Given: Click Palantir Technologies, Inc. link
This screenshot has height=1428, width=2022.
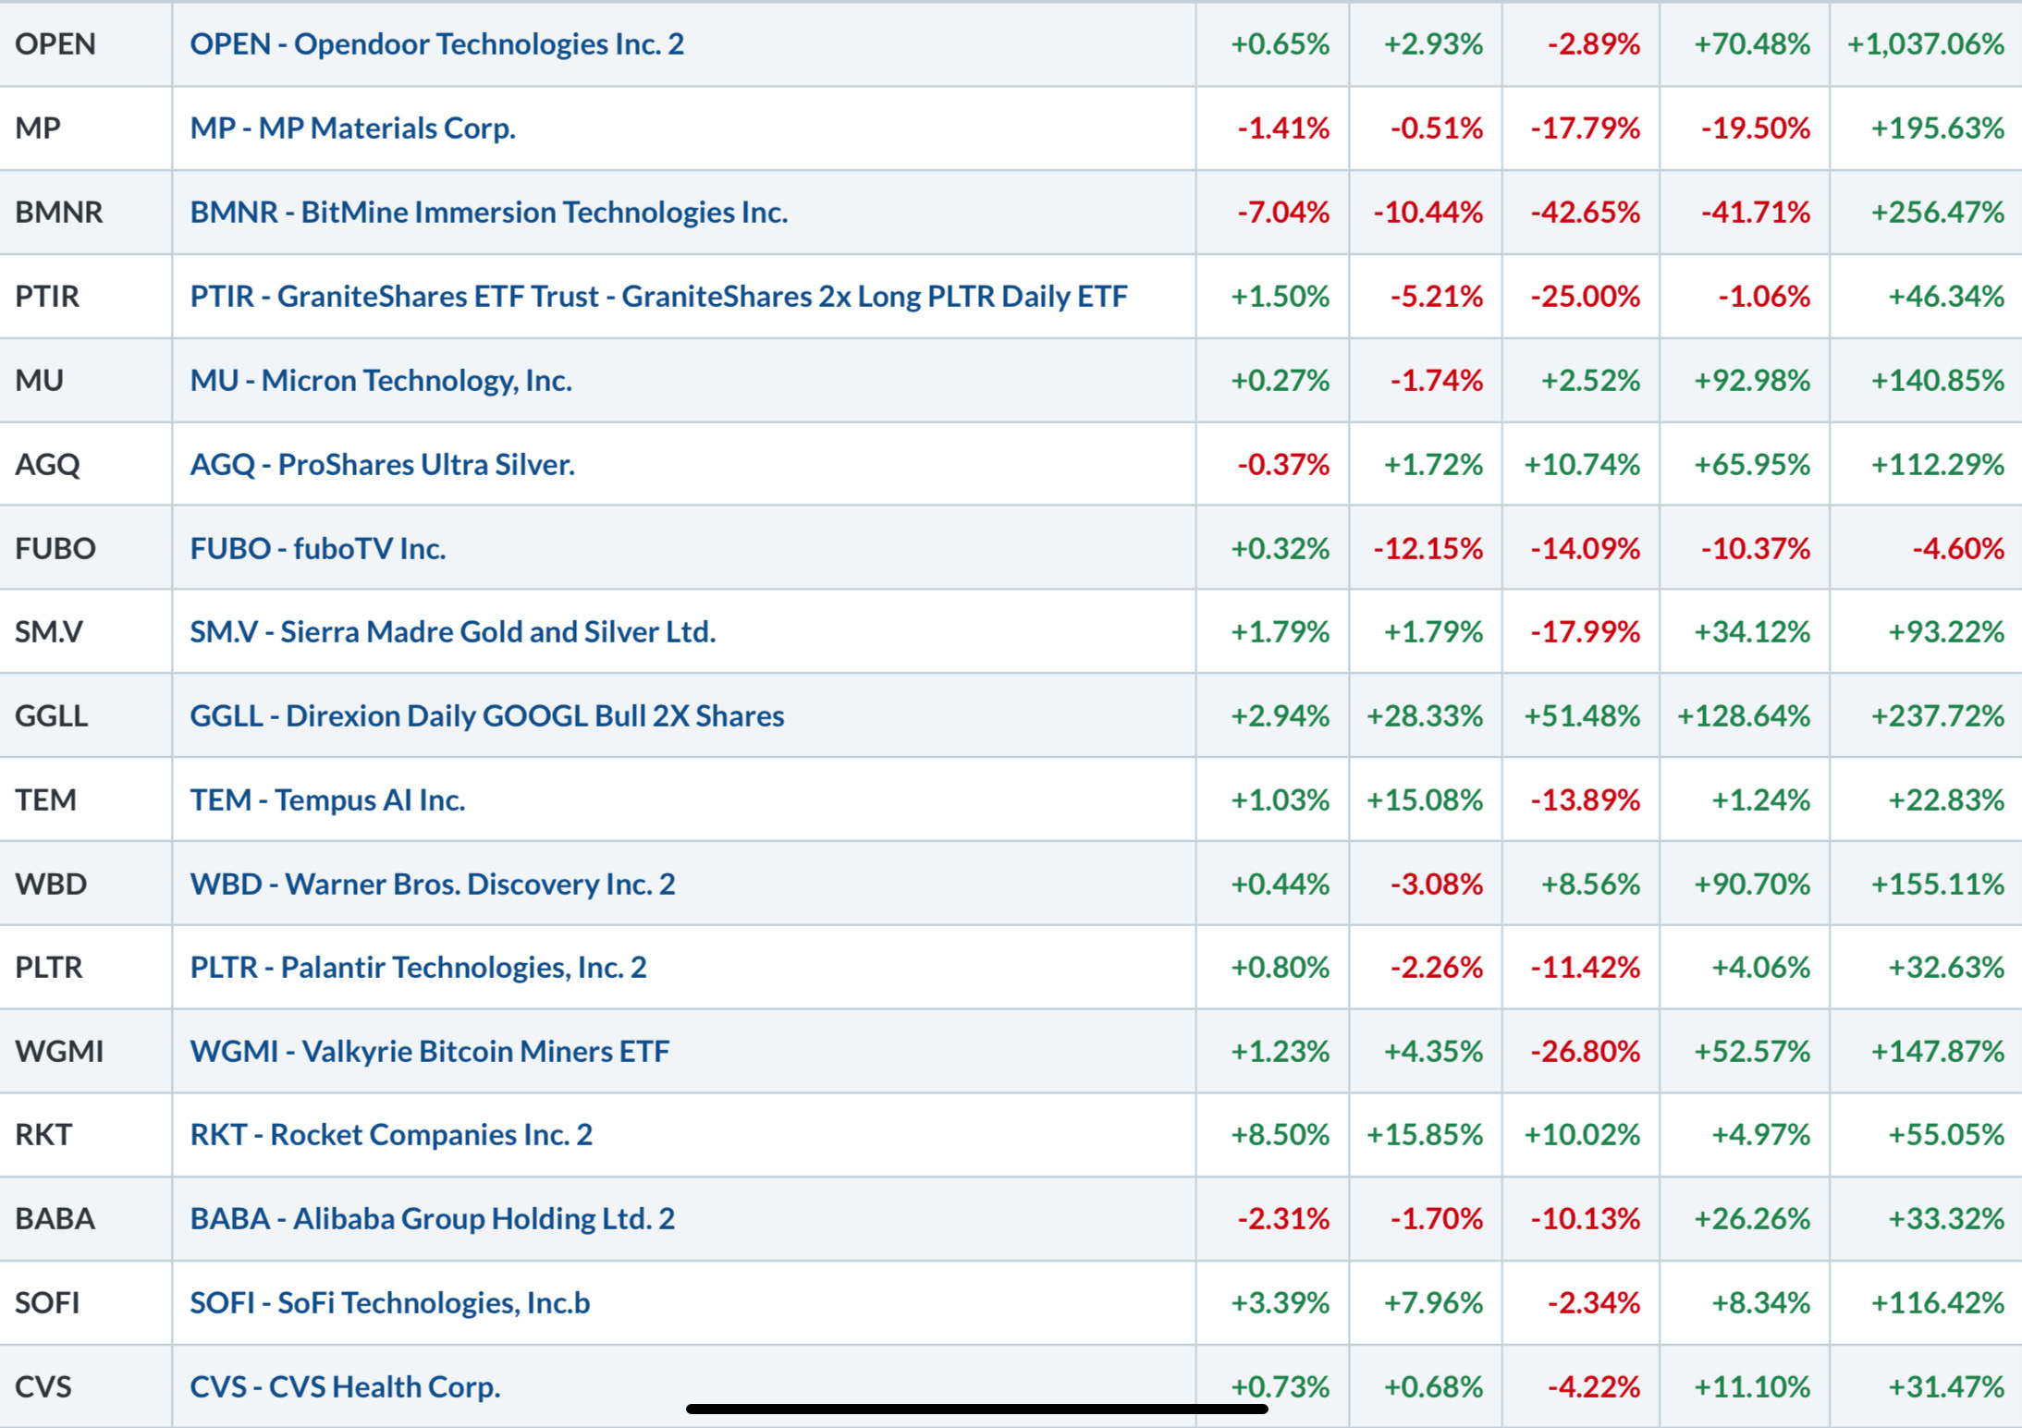Looking at the screenshot, I should (418, 967).
